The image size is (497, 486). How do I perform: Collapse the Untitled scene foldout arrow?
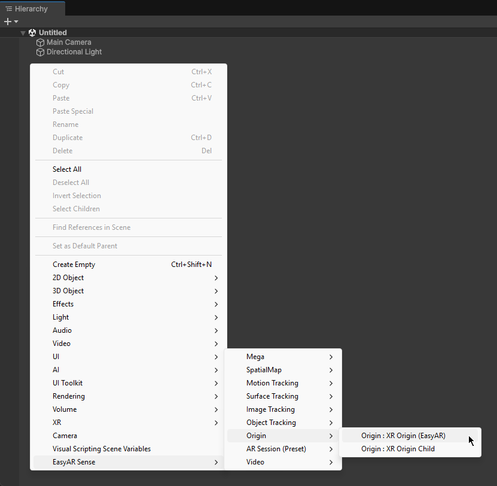(x=23, y=33)
